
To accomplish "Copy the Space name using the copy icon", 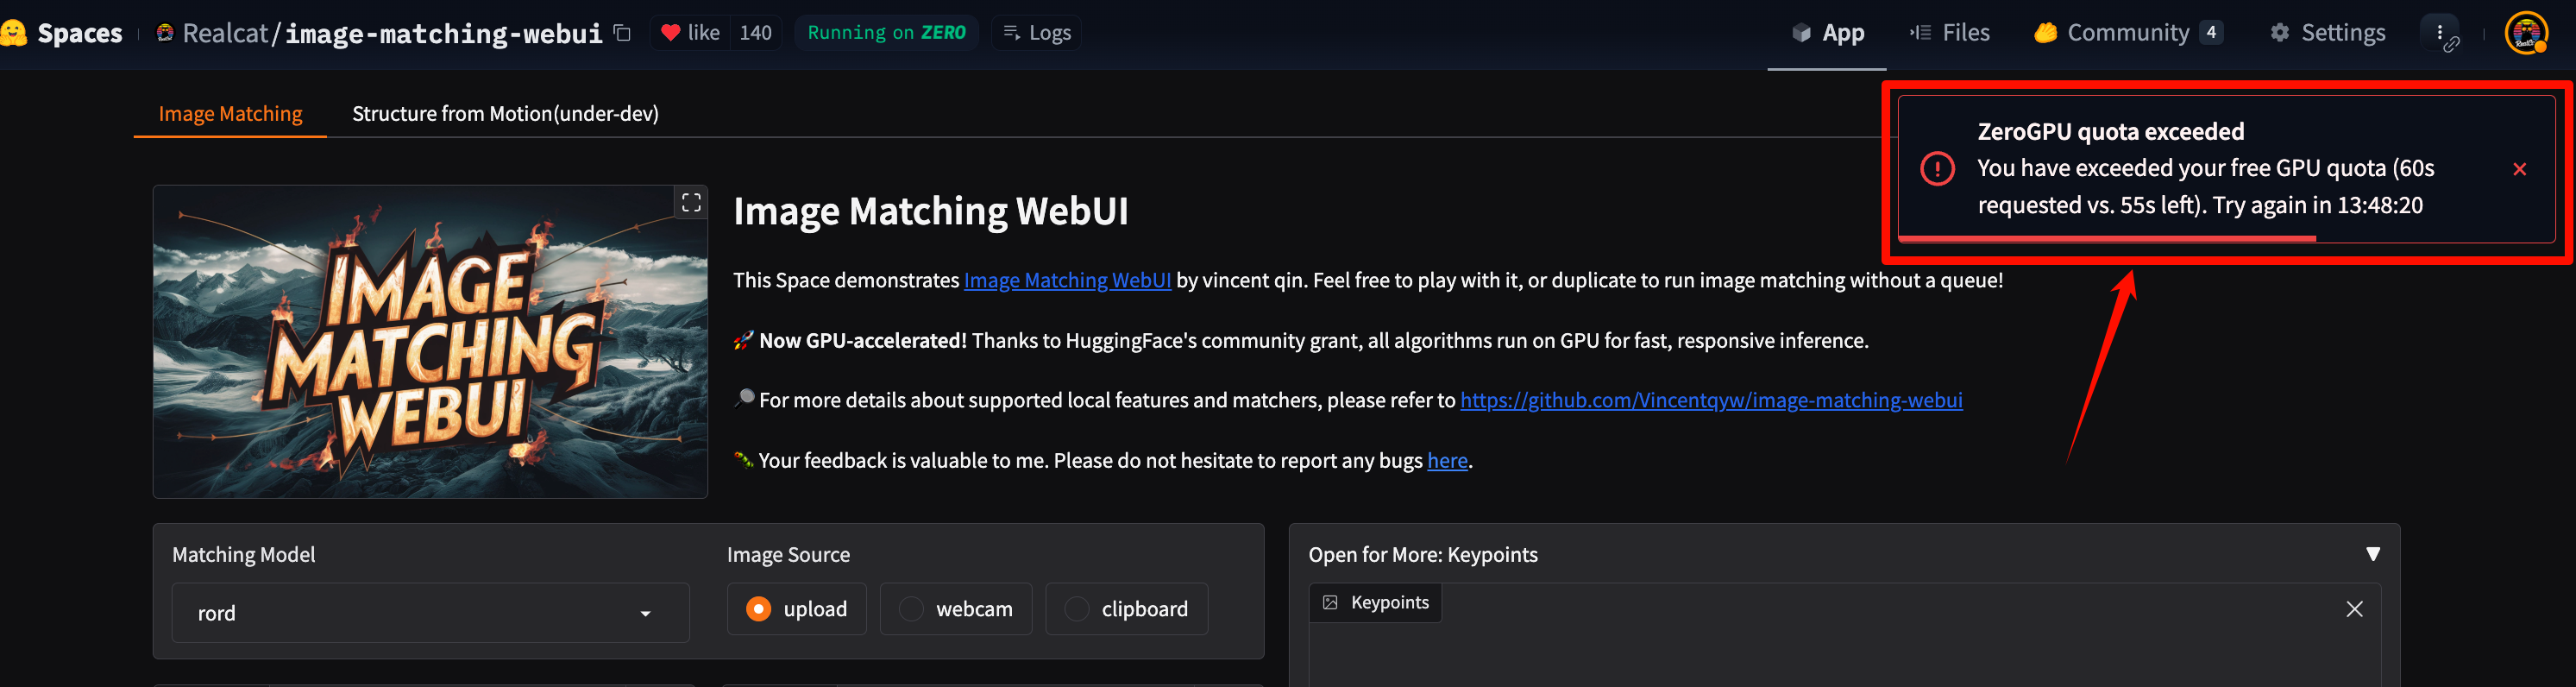I will (622, 33).
